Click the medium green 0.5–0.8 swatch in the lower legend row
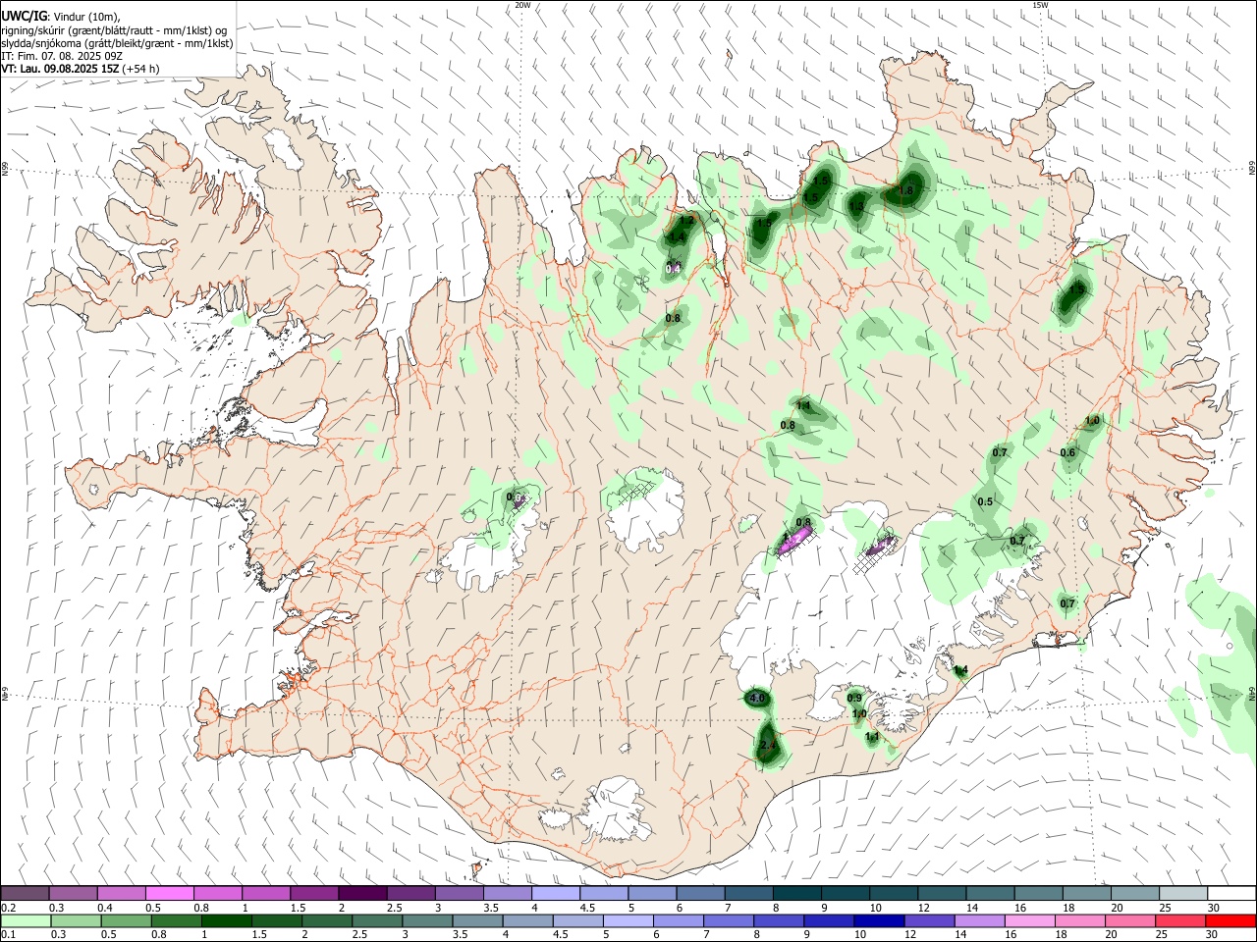Viewport: 1257px width, 942px height. pos(125,921)
